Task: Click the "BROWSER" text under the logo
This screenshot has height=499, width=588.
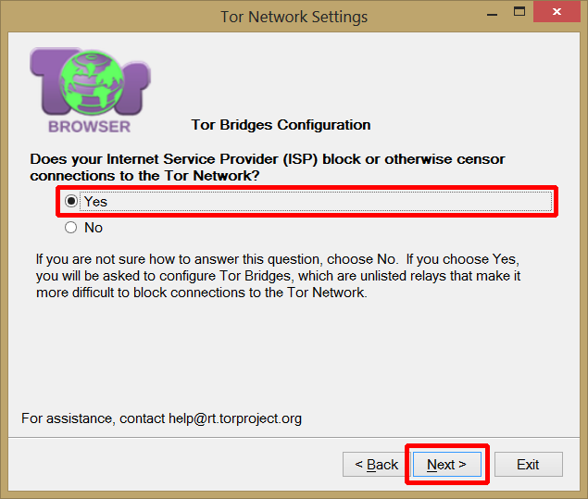Action: [x=90, y=127]
